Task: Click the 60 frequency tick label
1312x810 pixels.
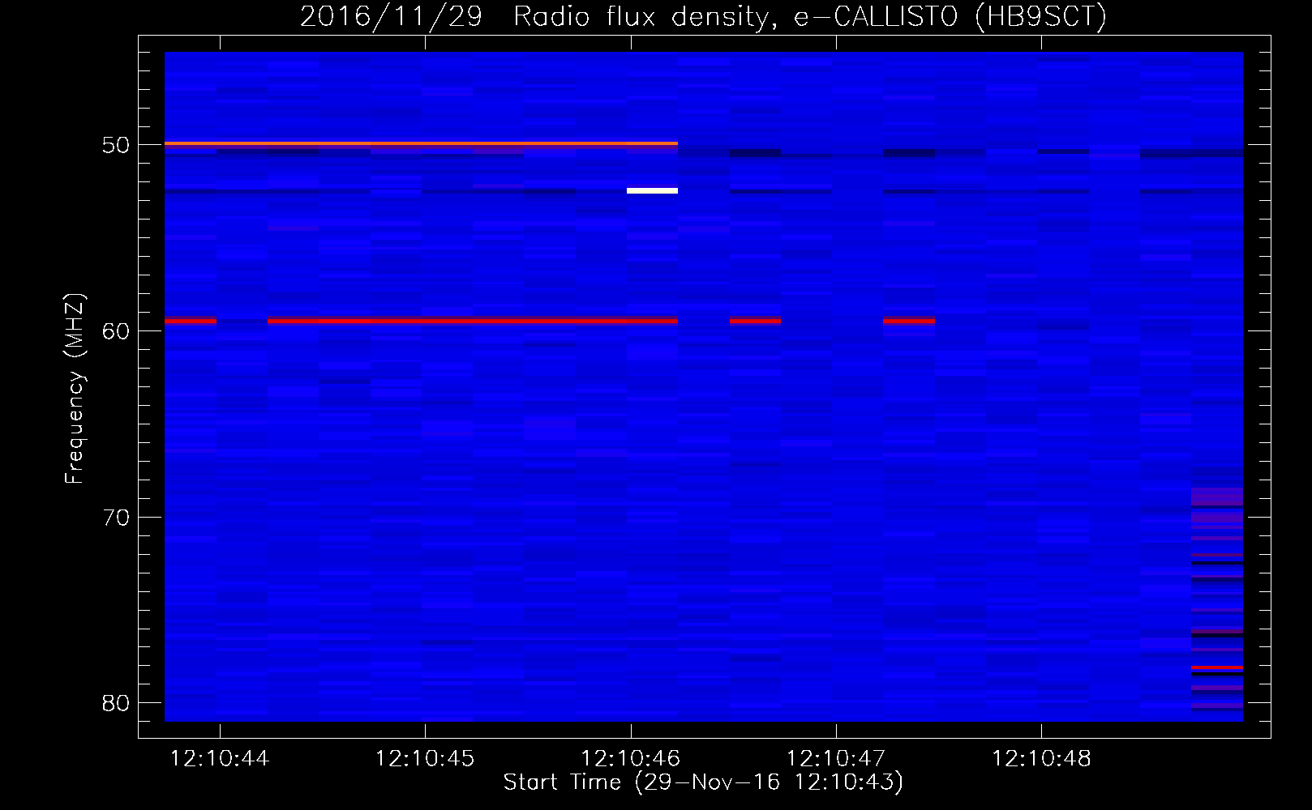Action: 116,331
